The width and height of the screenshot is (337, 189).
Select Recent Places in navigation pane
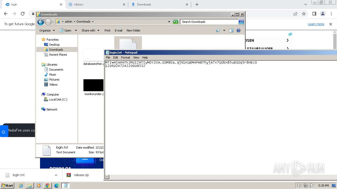[x=56, y=55]
